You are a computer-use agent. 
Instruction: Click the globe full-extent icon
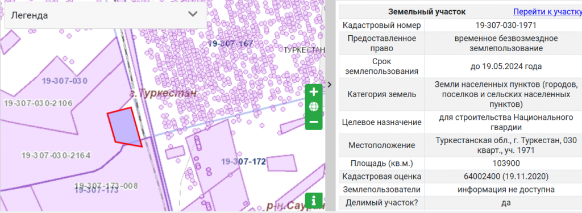click(x=314, y=107)
